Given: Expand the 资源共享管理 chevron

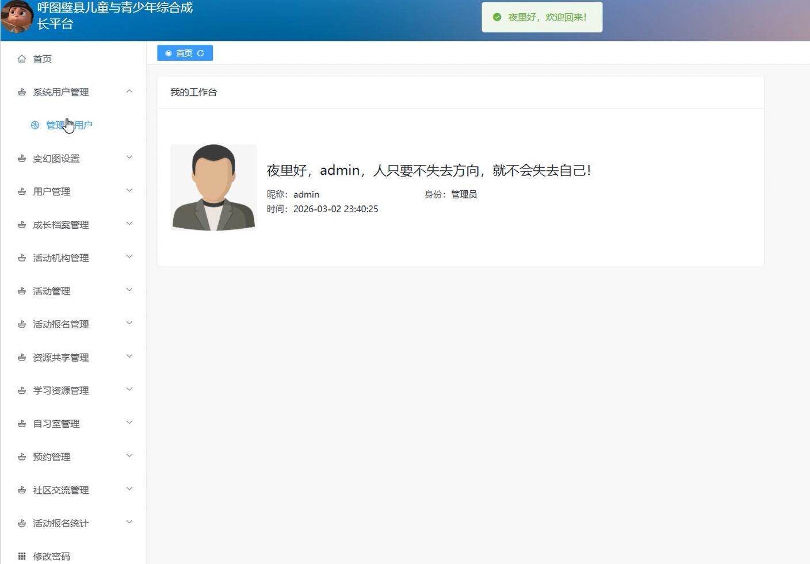Looking at the screenshot, I should point(129,356).
